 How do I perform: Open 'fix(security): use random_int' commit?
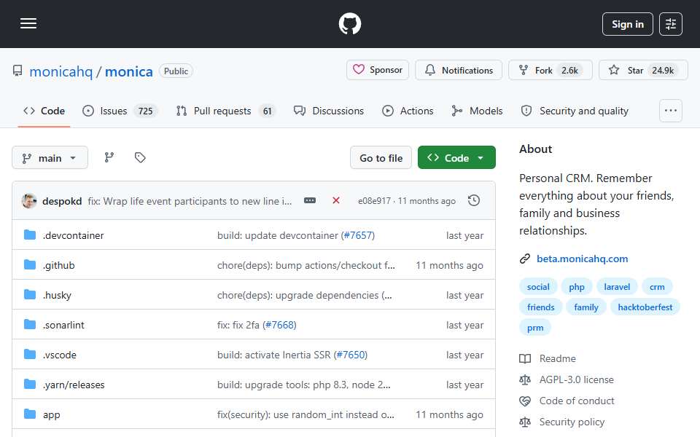306,414
